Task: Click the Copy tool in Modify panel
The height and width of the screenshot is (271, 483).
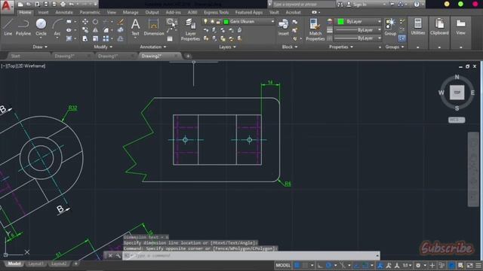Action: click(85, 30)
